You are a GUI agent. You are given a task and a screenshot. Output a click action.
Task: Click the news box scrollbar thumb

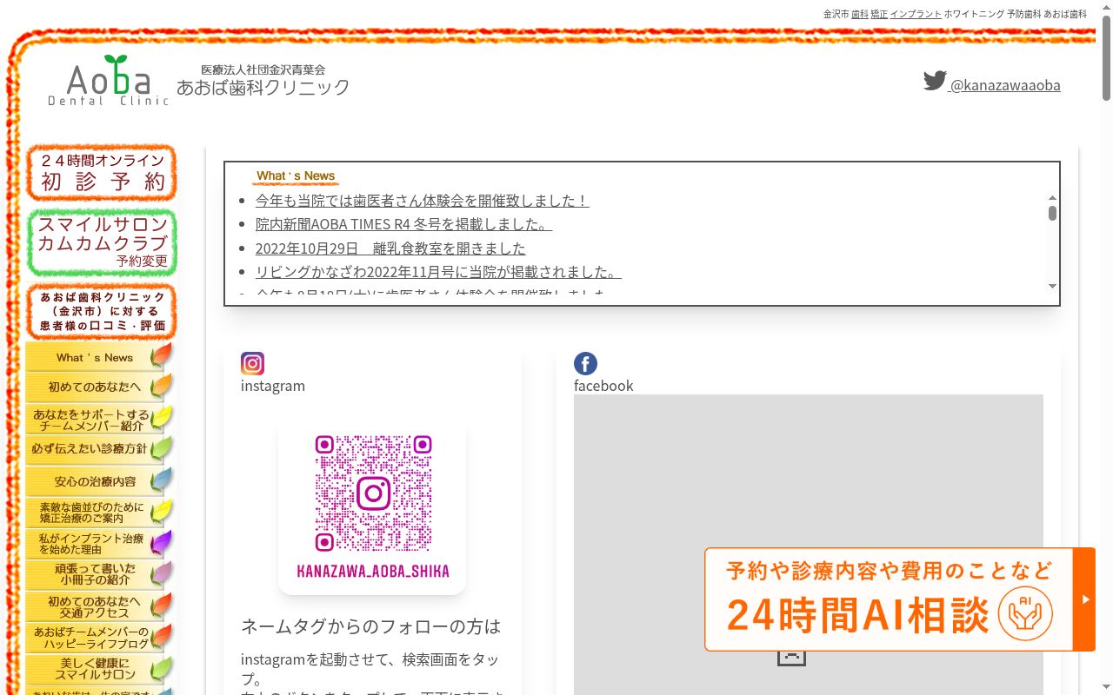click(x=1052, y=213)
